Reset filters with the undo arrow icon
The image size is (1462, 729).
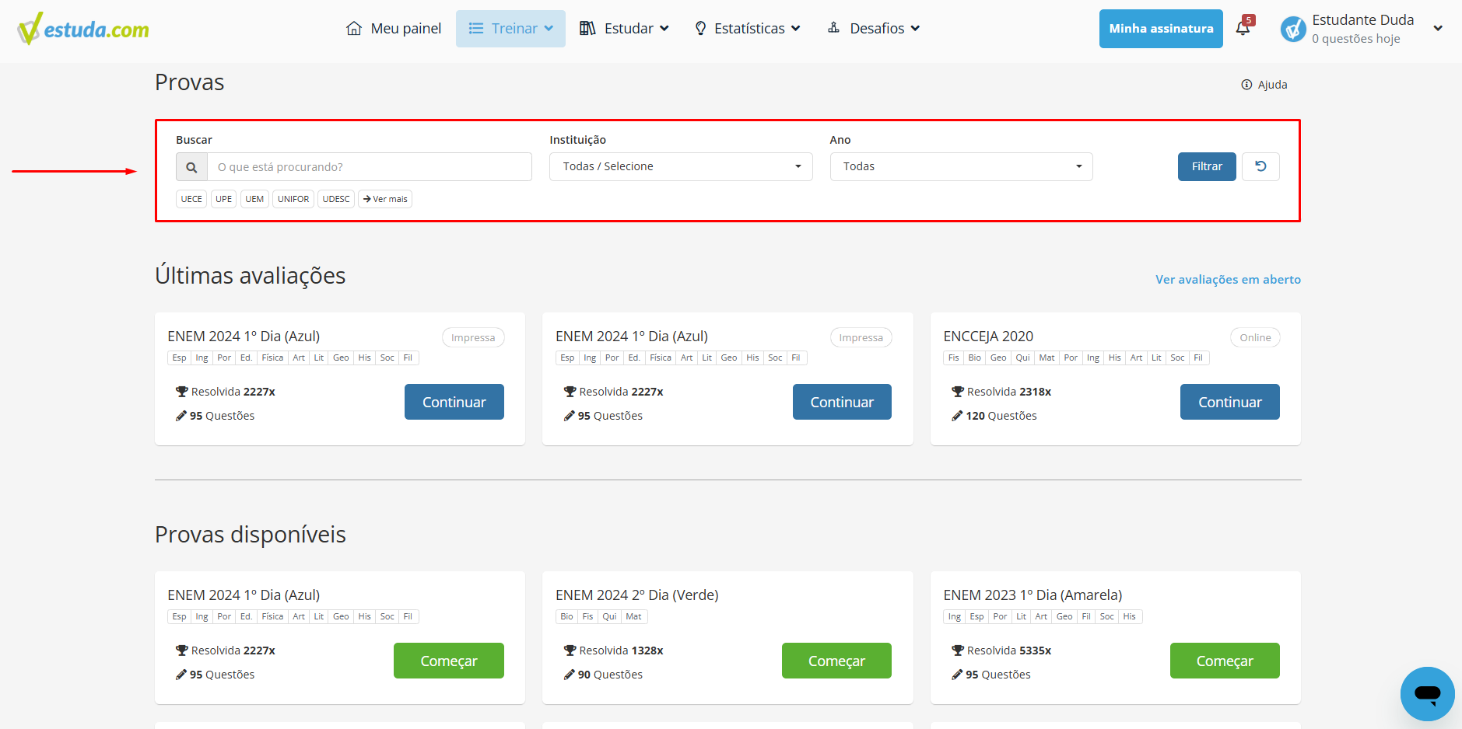[x=1260, y=166]
